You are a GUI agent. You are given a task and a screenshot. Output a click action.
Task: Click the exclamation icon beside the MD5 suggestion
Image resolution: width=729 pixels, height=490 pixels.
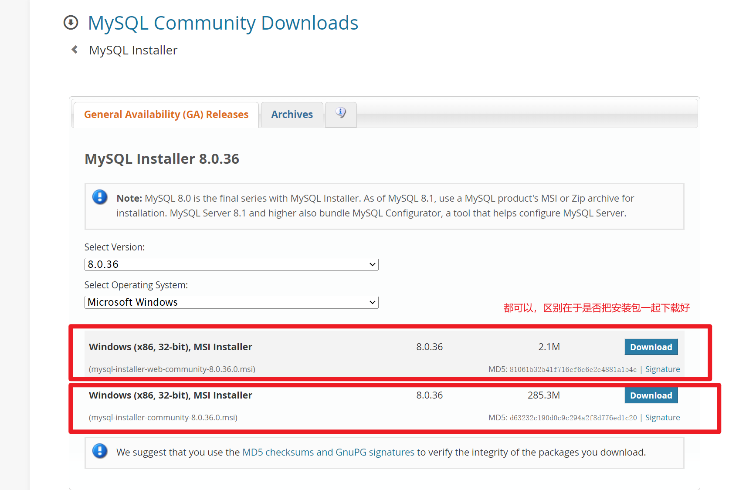pos(100,451)
